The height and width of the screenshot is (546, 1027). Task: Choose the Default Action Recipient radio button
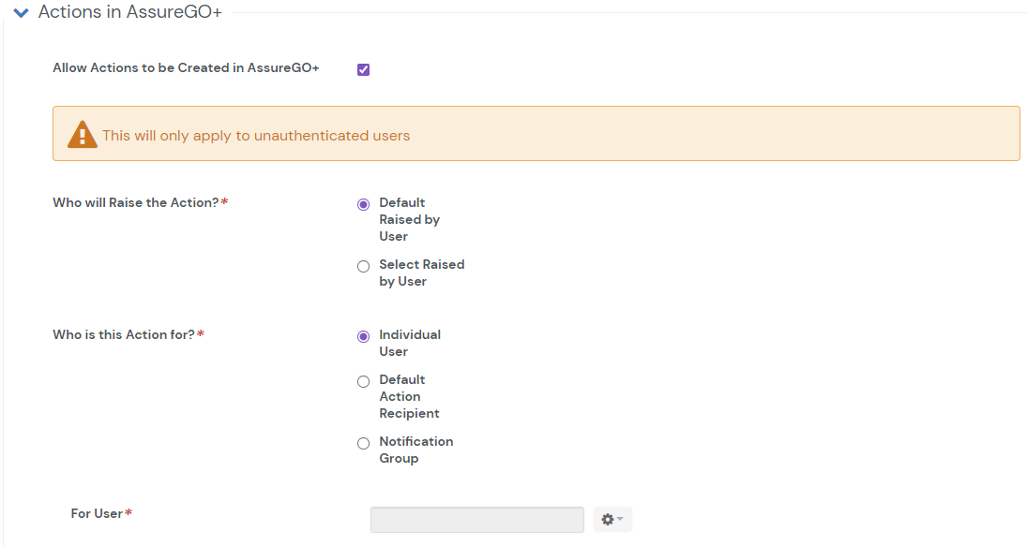364,381
